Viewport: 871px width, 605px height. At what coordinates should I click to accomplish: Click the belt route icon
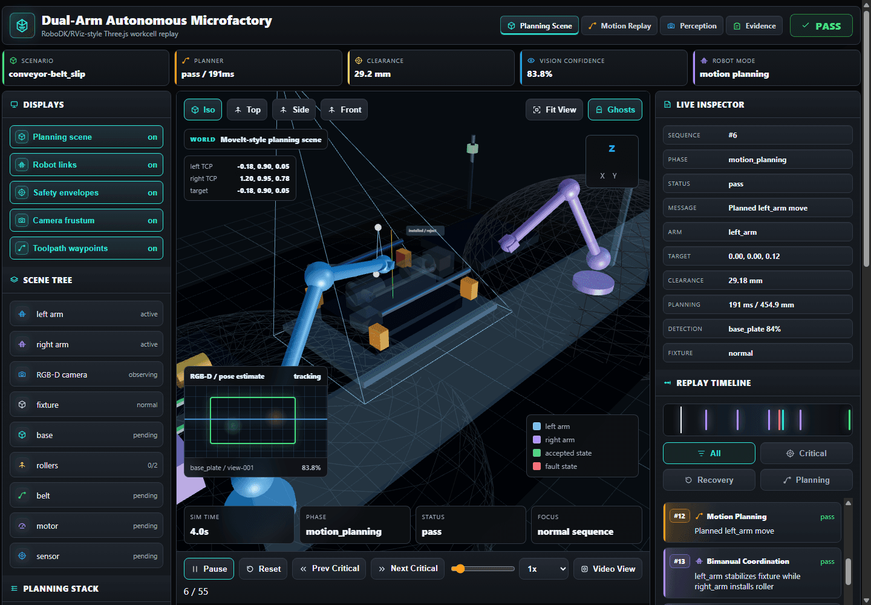[x=22, y=495]
